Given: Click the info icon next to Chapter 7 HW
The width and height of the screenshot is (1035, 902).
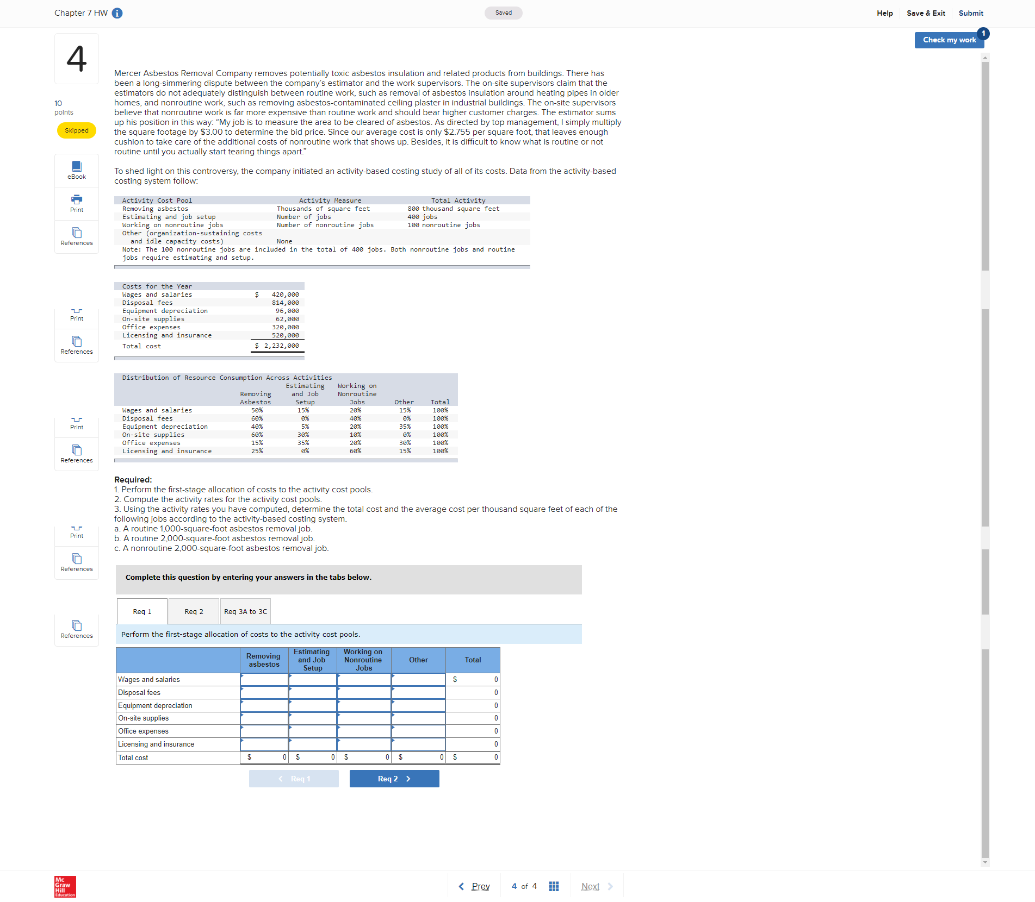Looking at the screenshot, I should click(116, 13).
